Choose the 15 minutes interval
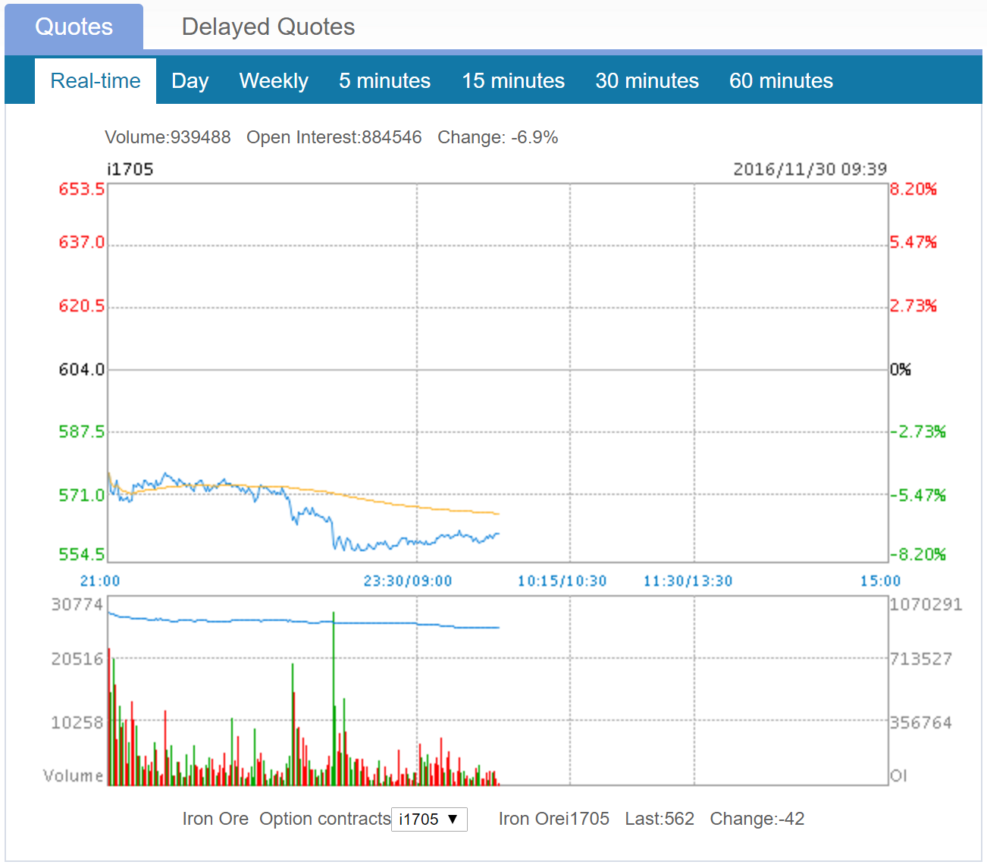This screenshot has width=987, height=868. (513, 81)
